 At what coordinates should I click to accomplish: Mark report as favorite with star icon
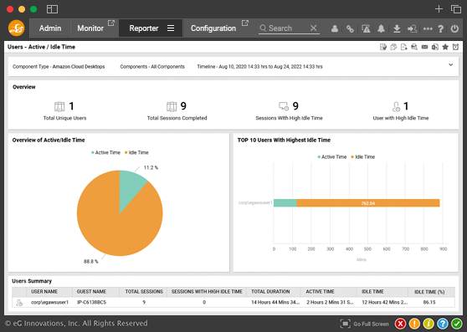(x=445, y=47)
